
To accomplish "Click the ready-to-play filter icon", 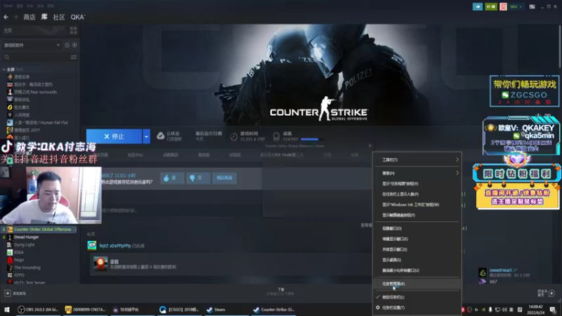I will [x=74, y=45].
